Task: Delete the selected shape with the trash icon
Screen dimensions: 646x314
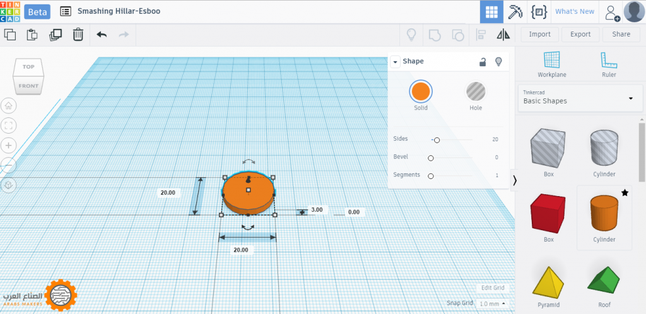Action: click(78, 35)
